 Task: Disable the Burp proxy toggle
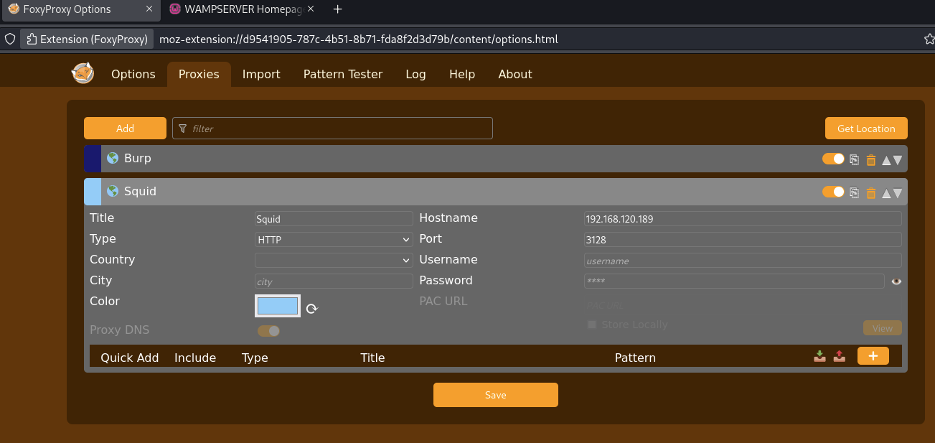833,159
